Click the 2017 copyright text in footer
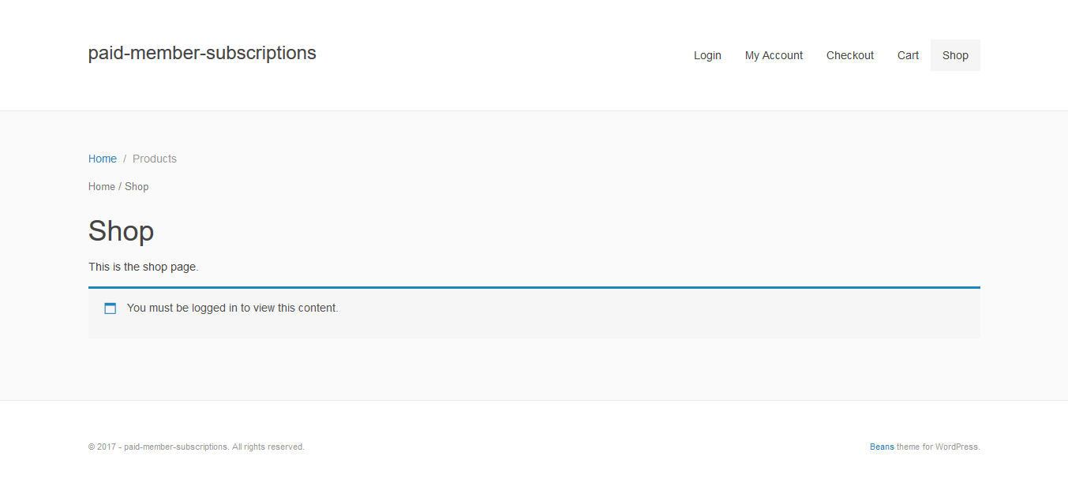 tap(158, 447)
